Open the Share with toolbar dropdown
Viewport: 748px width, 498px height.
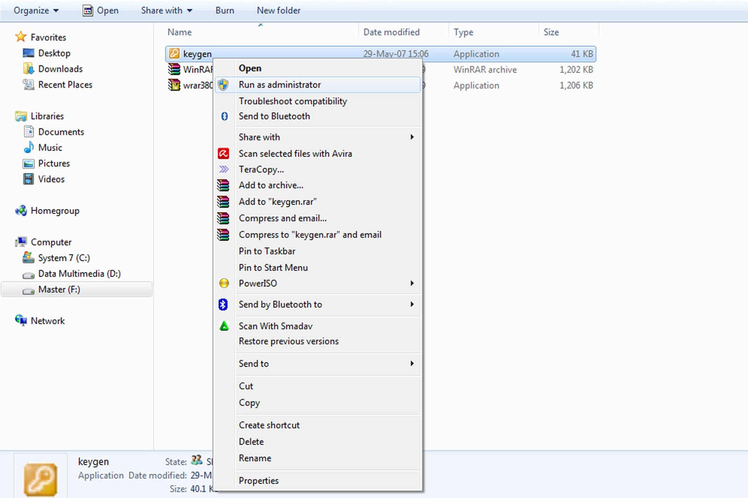point(166,10)
